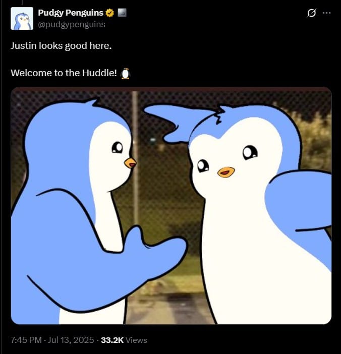Open the three-dot more options menu

[x=326, y=13]
